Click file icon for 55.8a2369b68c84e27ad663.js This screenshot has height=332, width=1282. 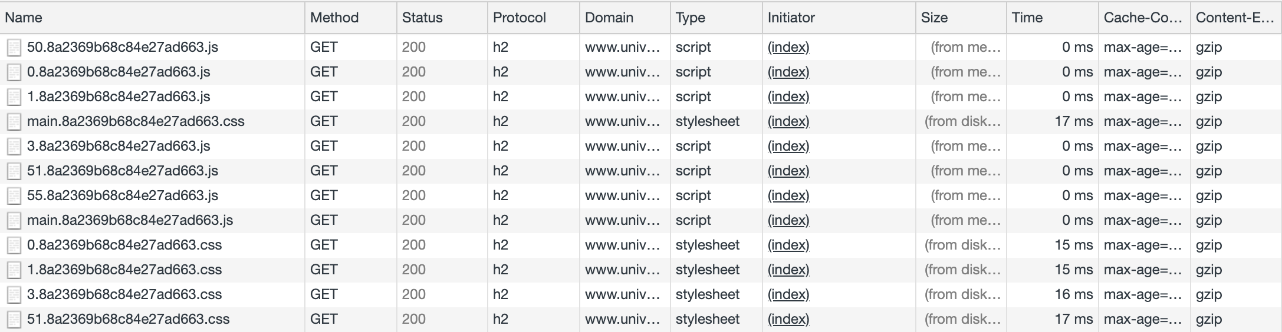(14, 196)
